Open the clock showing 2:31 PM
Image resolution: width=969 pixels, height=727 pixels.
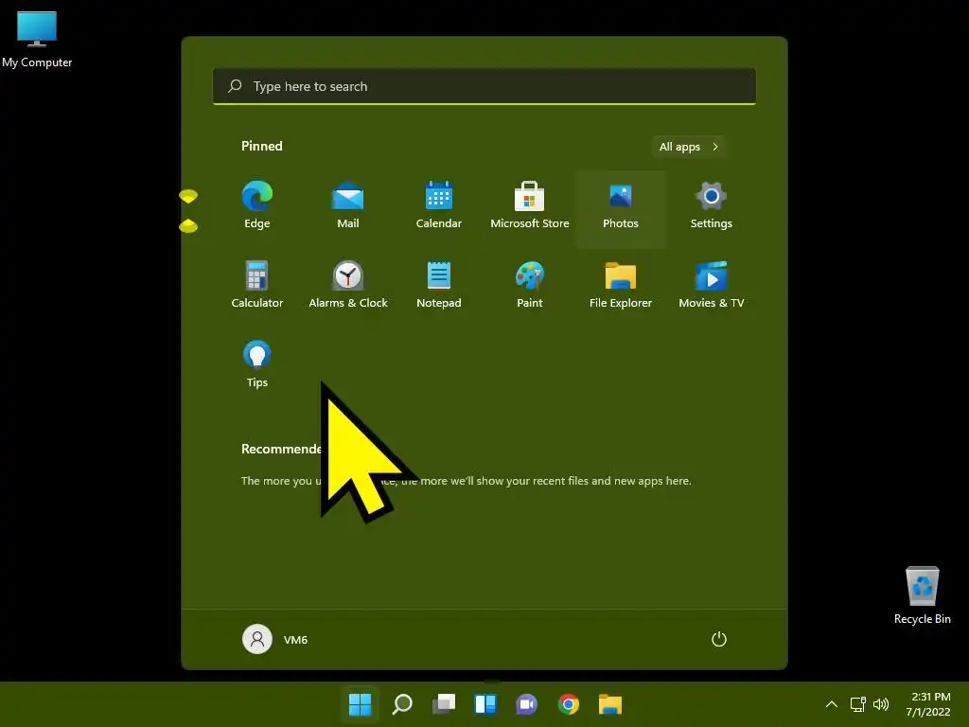pyautogui.click(x=928, y=704)
